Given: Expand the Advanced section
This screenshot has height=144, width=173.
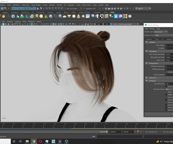Looking at the screenshot, I should pyautogui.click(x=146, y=78).
